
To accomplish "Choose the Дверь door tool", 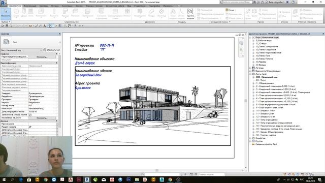I will tap(24, 13).
